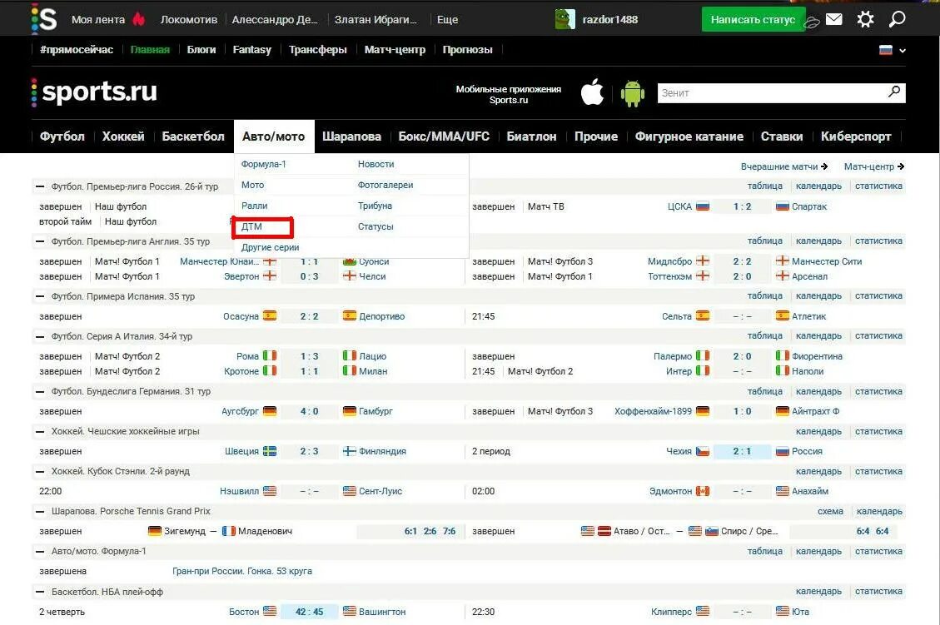Image resolution: width=940 pixels, height=625 pixels.
Task: Open settings gear icon
Action: 865,19
